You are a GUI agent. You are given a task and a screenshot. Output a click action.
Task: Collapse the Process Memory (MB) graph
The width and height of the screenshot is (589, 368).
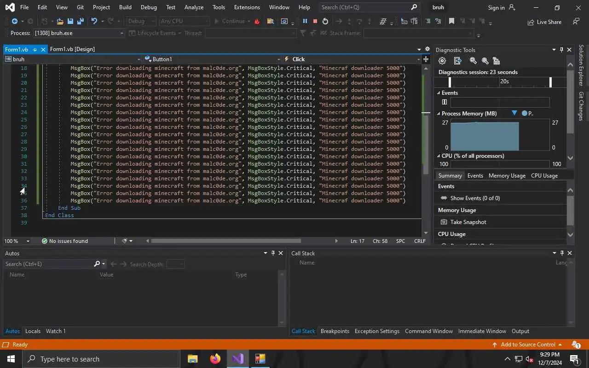[x=439, y=114]
